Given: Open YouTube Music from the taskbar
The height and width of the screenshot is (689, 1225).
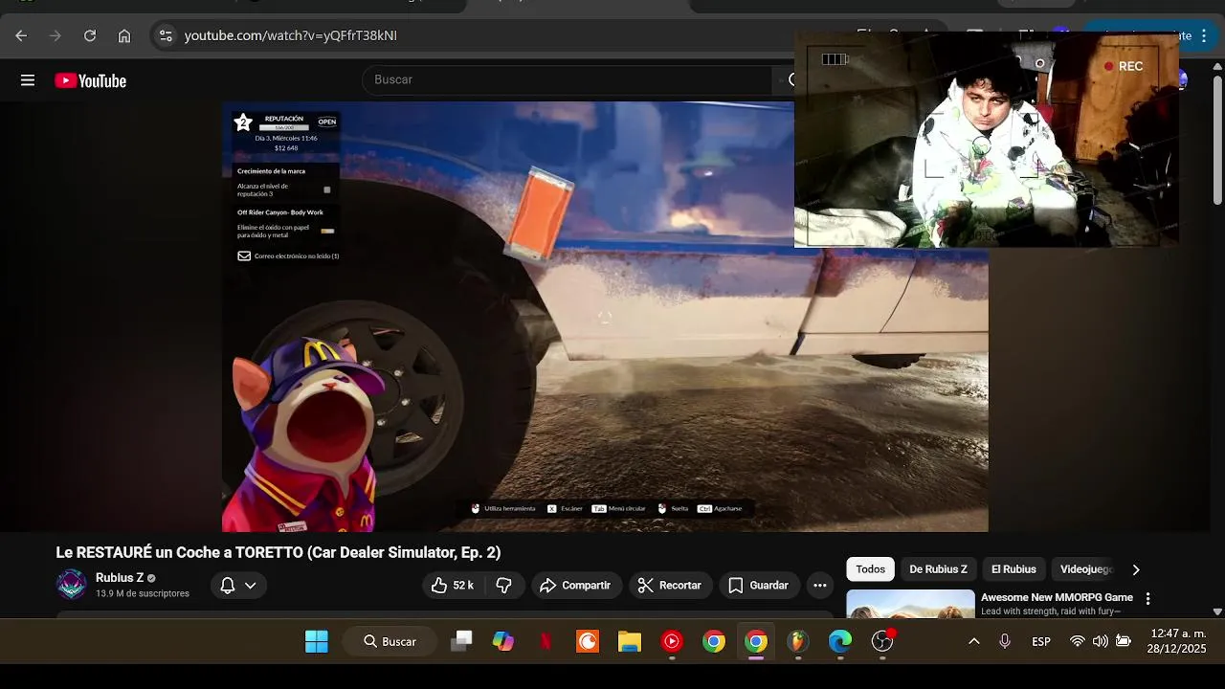Looking at the screenshot, I should point(672,641).
